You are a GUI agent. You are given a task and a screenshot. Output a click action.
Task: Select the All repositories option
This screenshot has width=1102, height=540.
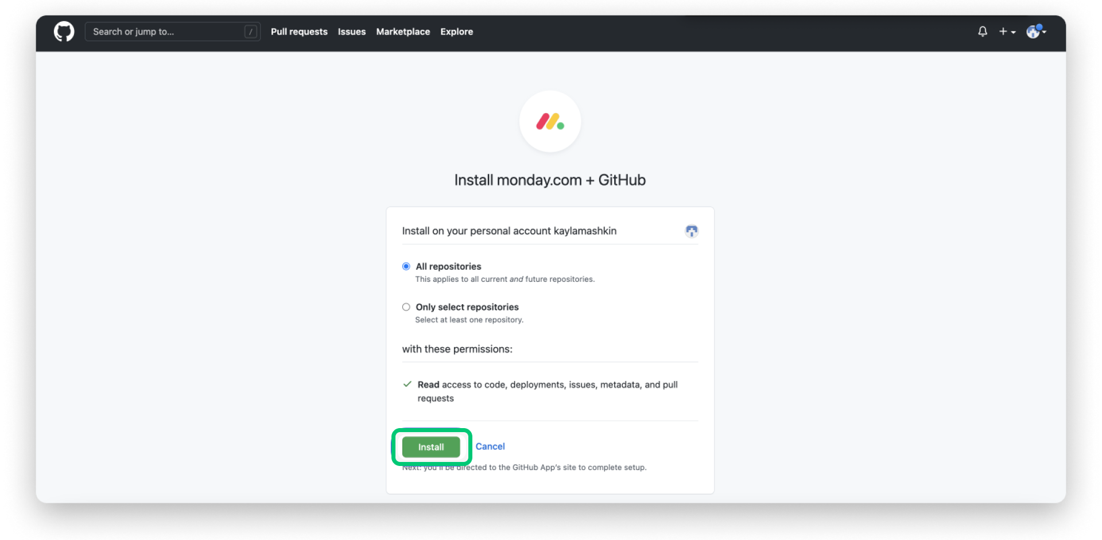[x=406, y=266]
